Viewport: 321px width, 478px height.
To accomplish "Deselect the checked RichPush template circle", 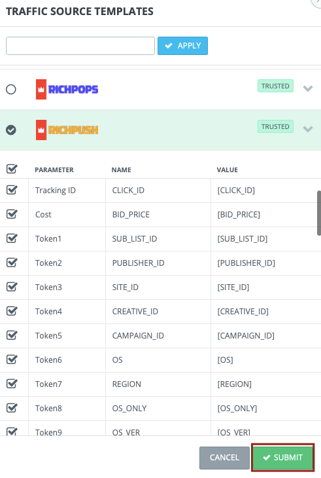I will point(11,130).
